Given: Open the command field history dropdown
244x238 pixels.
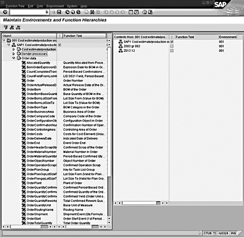Looking at the screenshot, I should (x=47, y=12).
